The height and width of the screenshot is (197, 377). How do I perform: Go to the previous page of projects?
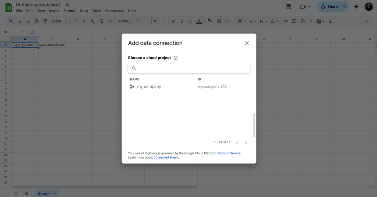tap(237, 143)
